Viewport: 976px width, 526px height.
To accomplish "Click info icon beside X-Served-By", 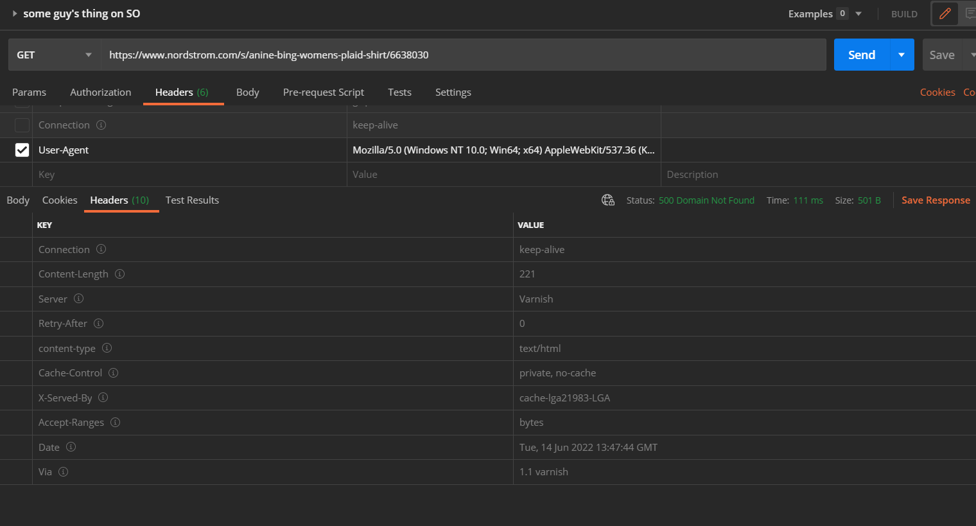I will coord(103,398).
